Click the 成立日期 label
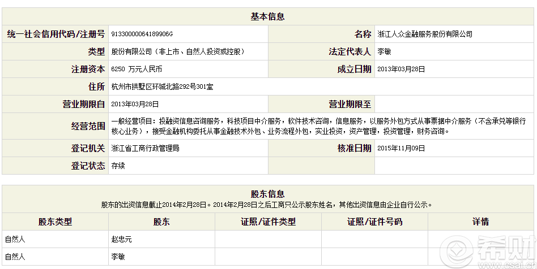This screenshot has height=269, width=537. pyautogui.click(x=354, y=69)
